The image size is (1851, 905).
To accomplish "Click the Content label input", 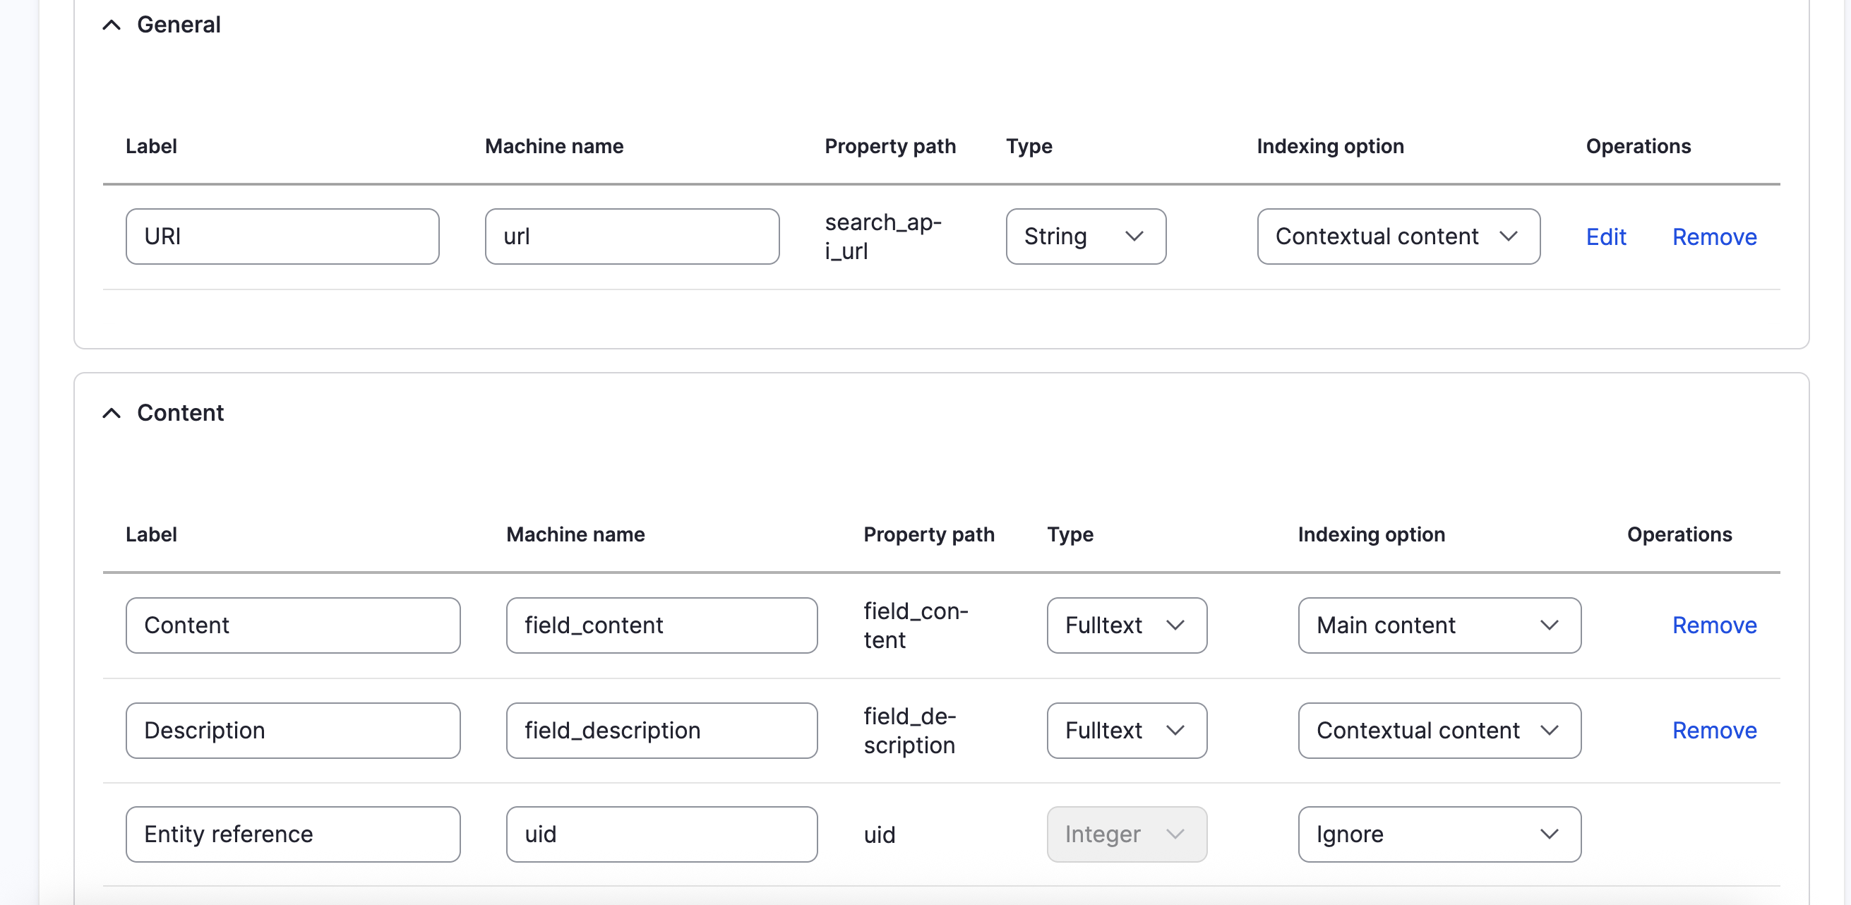I will (x=292, y=625).
